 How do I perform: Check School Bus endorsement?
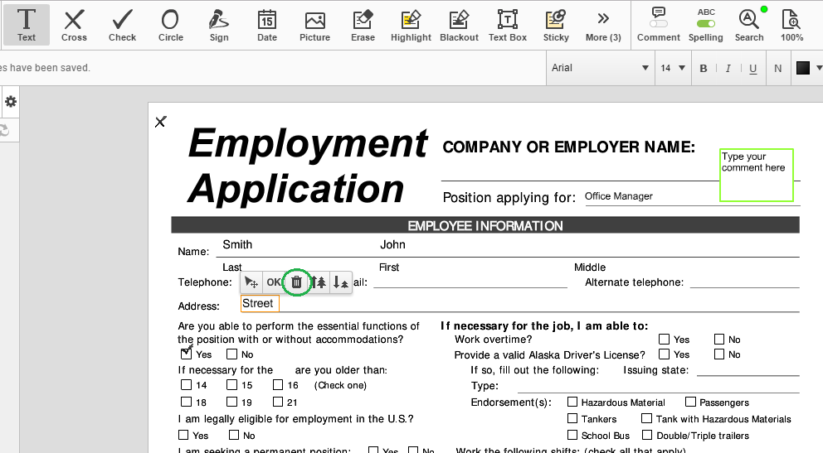[572, 435]
